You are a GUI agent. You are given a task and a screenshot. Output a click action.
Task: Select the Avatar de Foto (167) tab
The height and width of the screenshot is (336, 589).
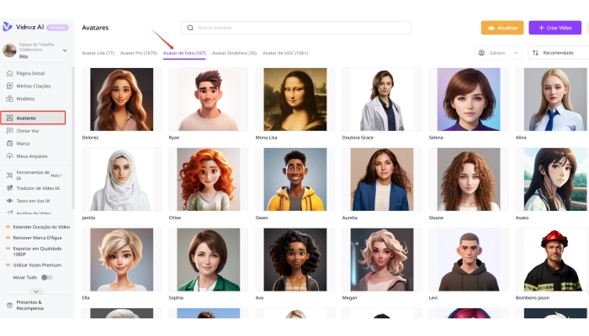(x=184, y=53)
